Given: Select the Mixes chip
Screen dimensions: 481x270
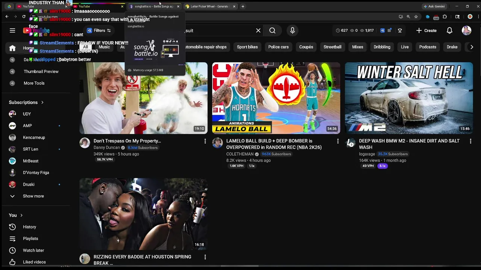Looking at the screenshot, I should 357,47.
